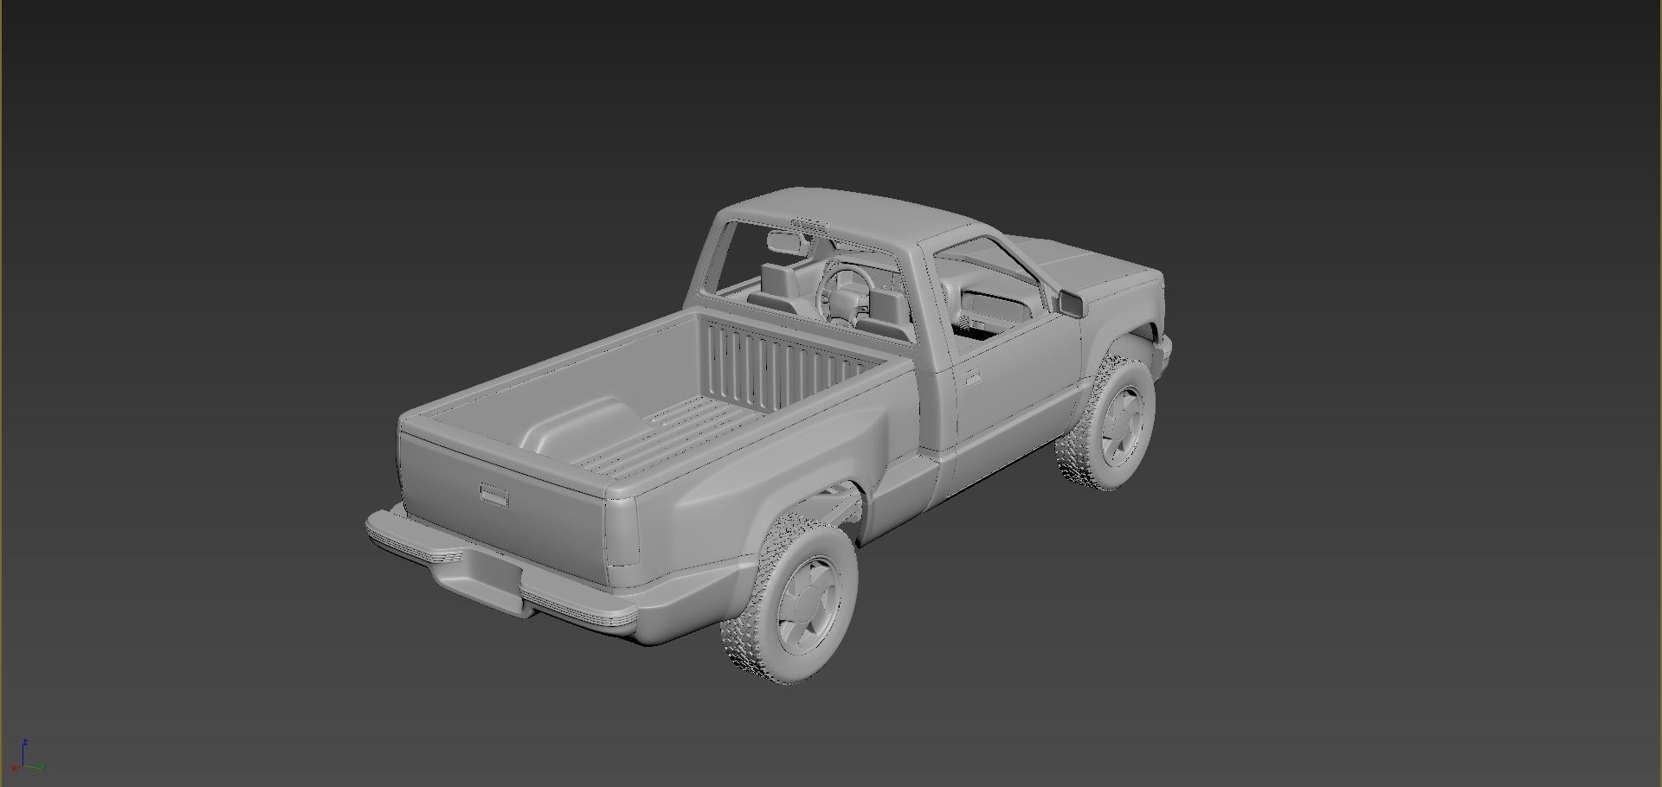The height and width of the screenshot is (787, 1662).
Task: Select the truck's rear wheel in viewport
Action: click(789, 598)
